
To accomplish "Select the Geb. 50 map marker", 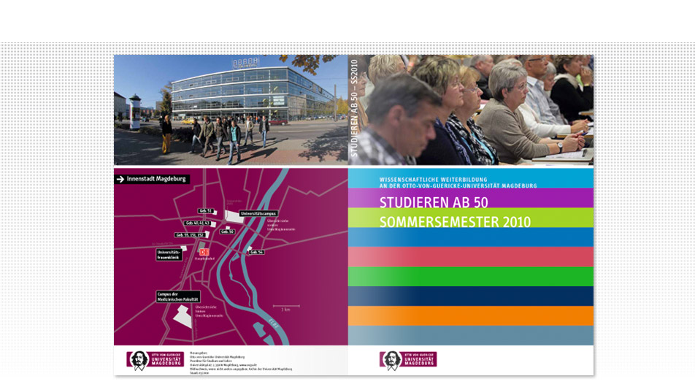I will point(227,231).
